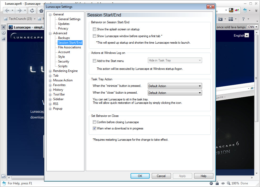Click the eye icon in status bar
This screenshot has width=260, height=187.
(x=223, y=183)
